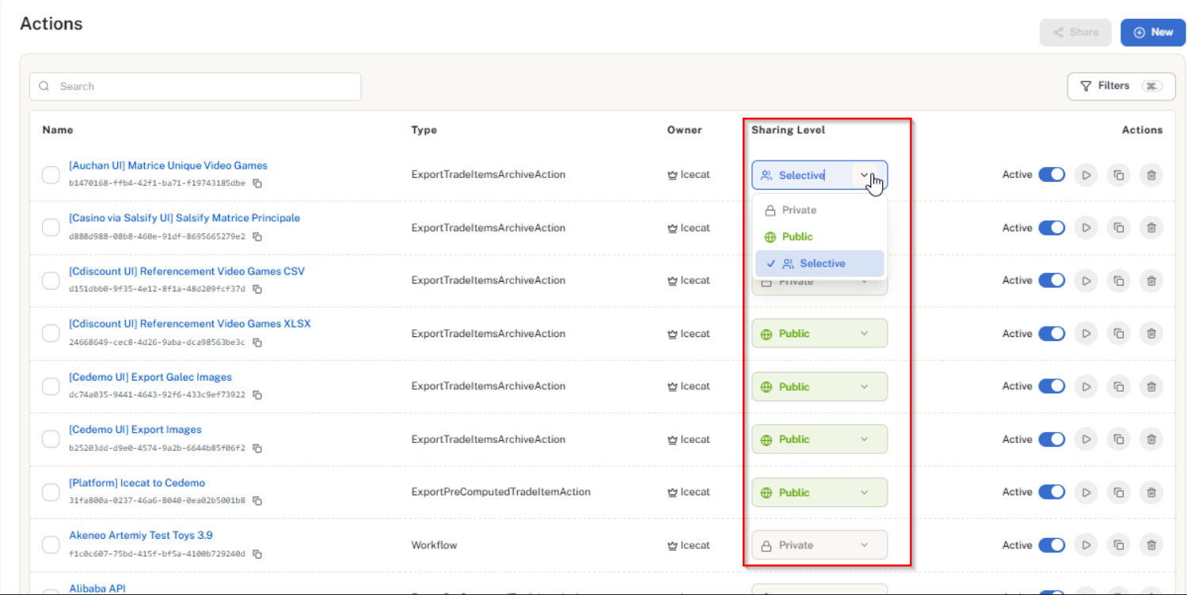This screenshot has width=1187, height=595.
Task: Run the Auchan UI Matrice Unique Video Games action
Action: [x=1086, y=175]
